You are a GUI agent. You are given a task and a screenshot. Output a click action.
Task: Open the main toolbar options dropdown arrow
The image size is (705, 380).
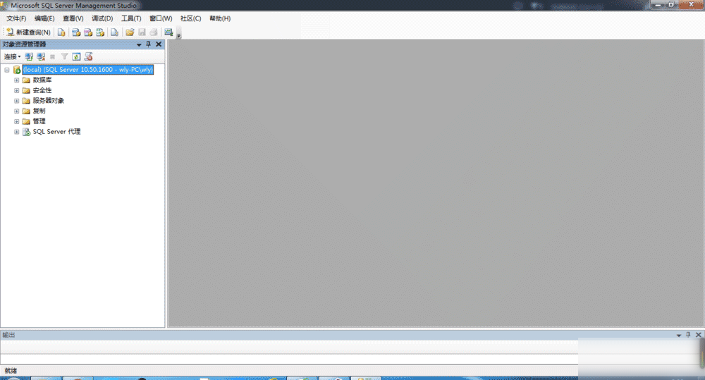point(178,35)
